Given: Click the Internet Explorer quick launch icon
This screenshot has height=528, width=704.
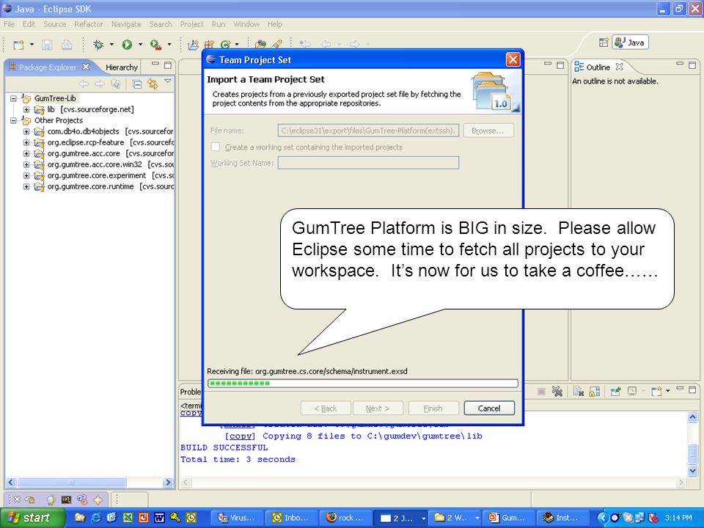Looking at the screenshot, I should tap(95, 518).
